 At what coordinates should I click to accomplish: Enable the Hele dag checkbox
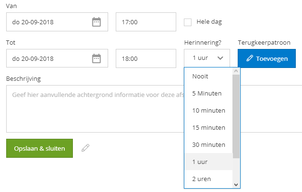point(188,22)
